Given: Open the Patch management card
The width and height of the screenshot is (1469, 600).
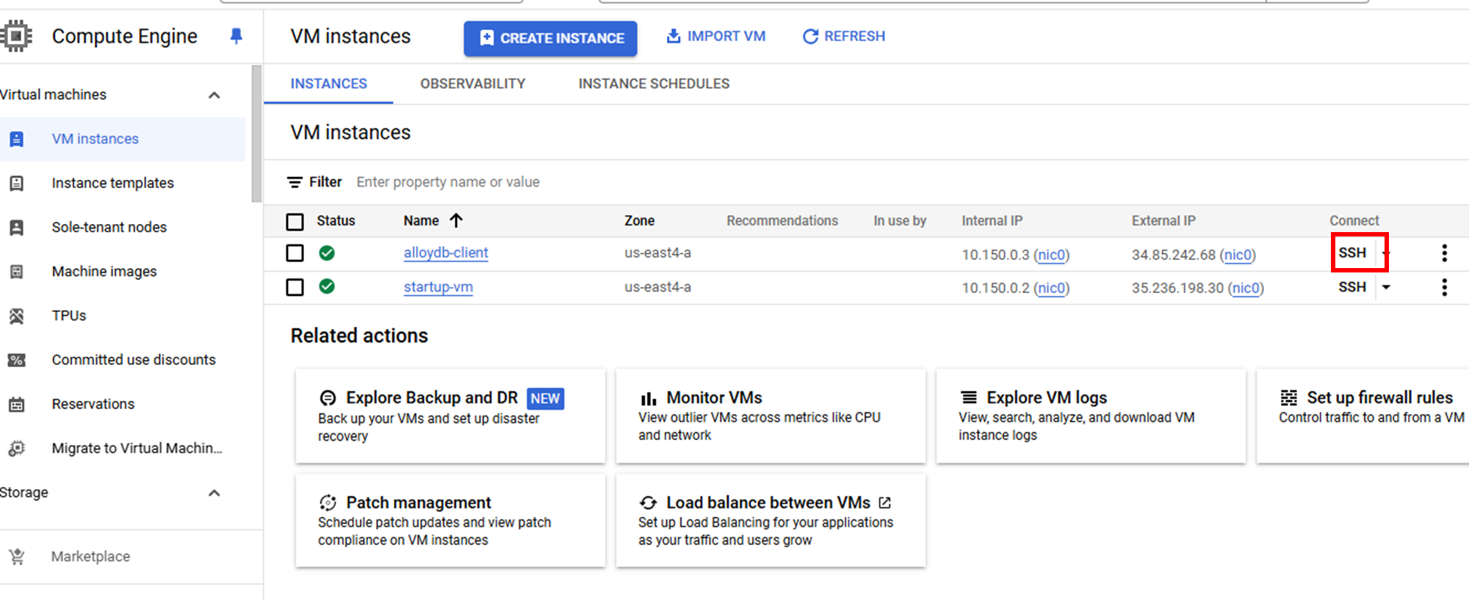Looking at the screenshot, I should coord(450,521).
